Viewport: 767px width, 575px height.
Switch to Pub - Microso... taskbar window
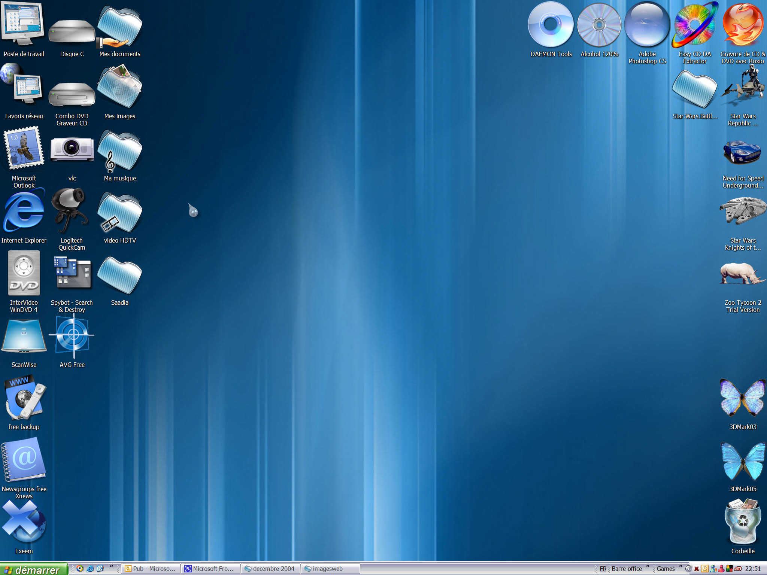tap(151, 569)
